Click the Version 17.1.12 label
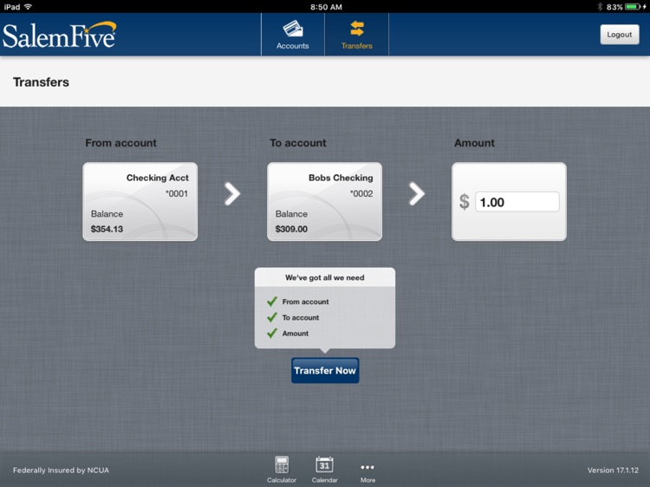This screenshot has width=650, height=487. 613,470
